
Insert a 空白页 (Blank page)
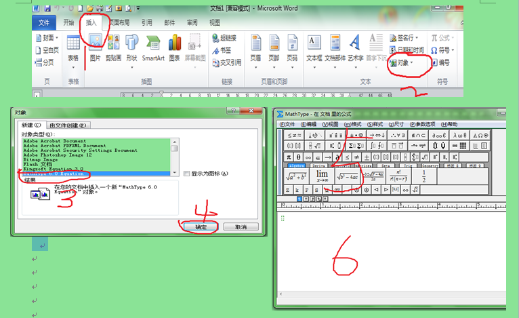[47, 50]
